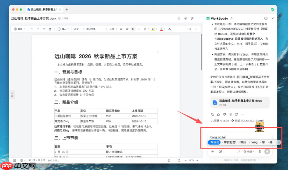Open the 大纲 outline side tab
Image resolution: width=288 pixels, height=170 pixels.
click(x=12, y=95)
